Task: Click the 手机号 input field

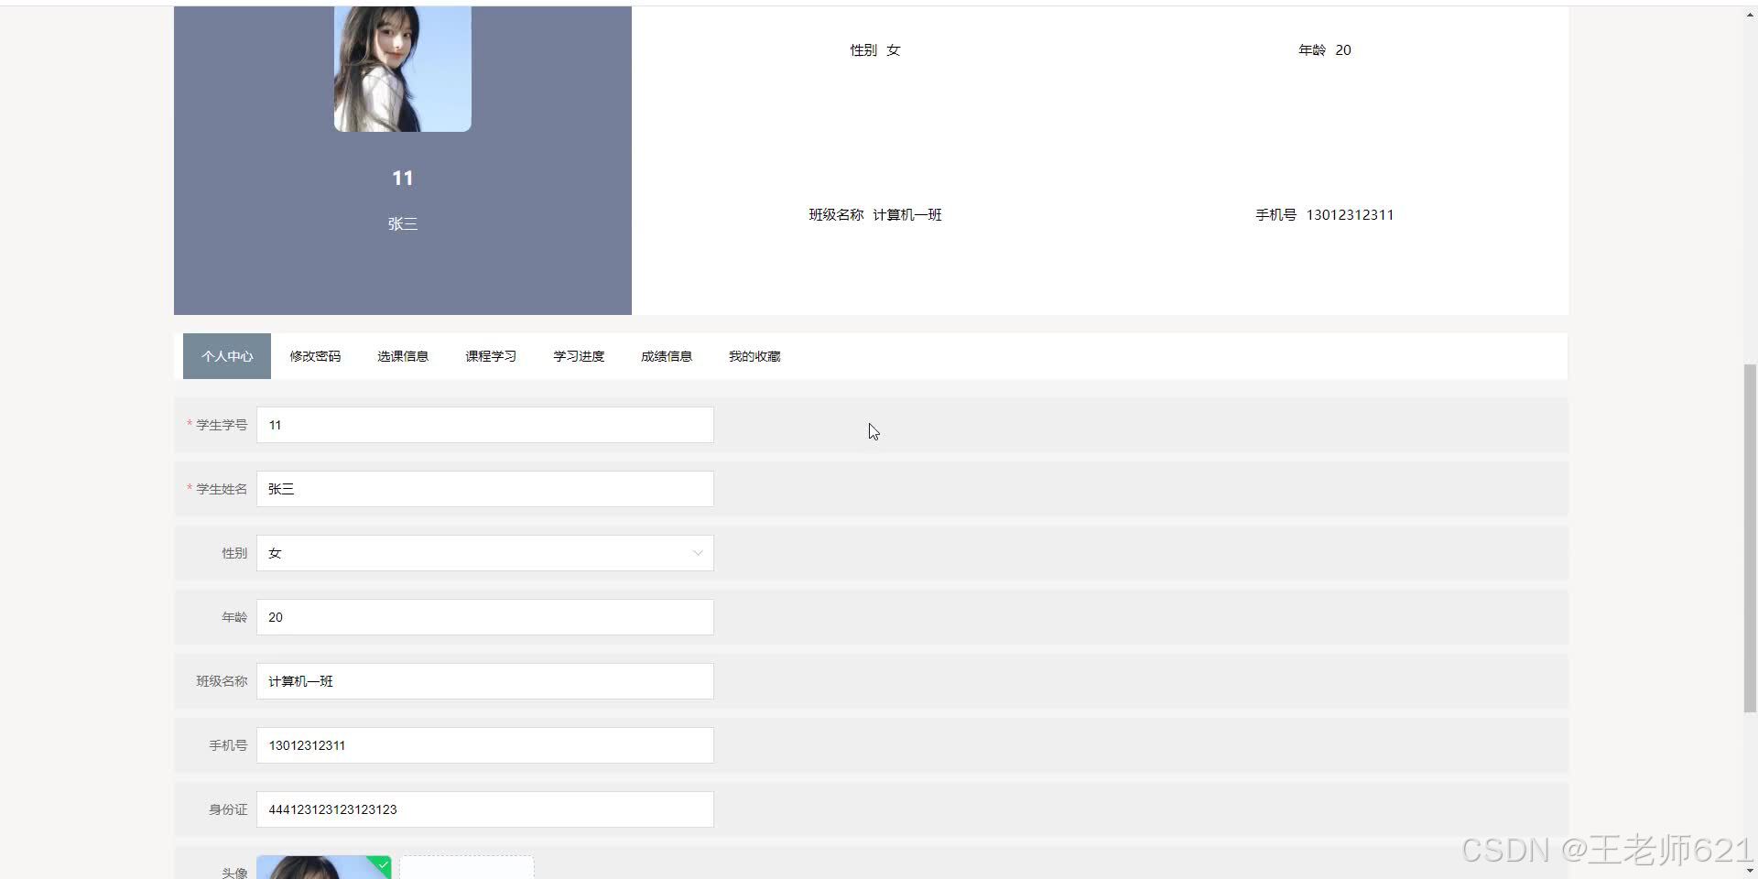Action: tap(485, 745)
